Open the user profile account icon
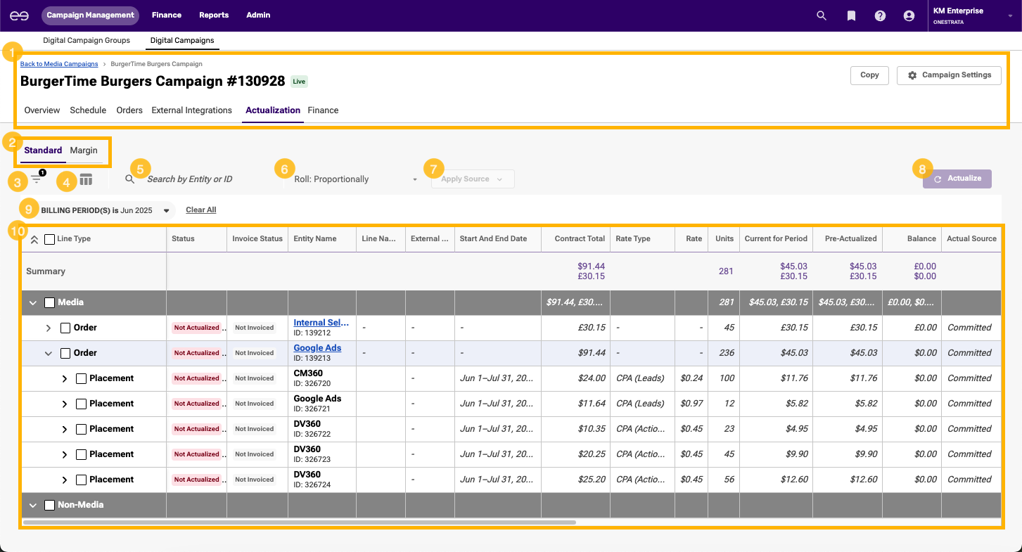The width and height of the screenshot is (1022, 552). (x=909, y=15)
